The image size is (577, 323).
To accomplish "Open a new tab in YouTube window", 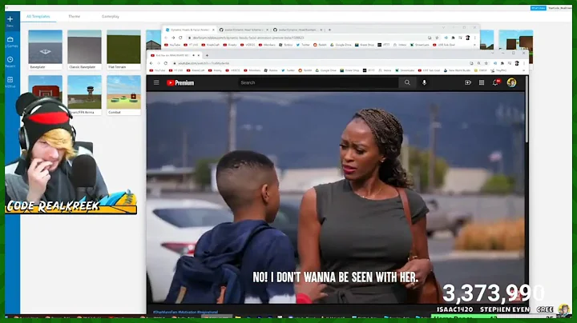I will click(207, 55).
